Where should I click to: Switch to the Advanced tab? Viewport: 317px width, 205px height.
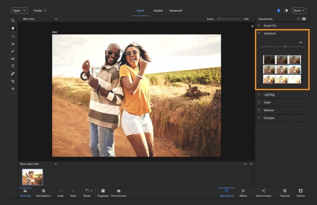coord(176,10)
